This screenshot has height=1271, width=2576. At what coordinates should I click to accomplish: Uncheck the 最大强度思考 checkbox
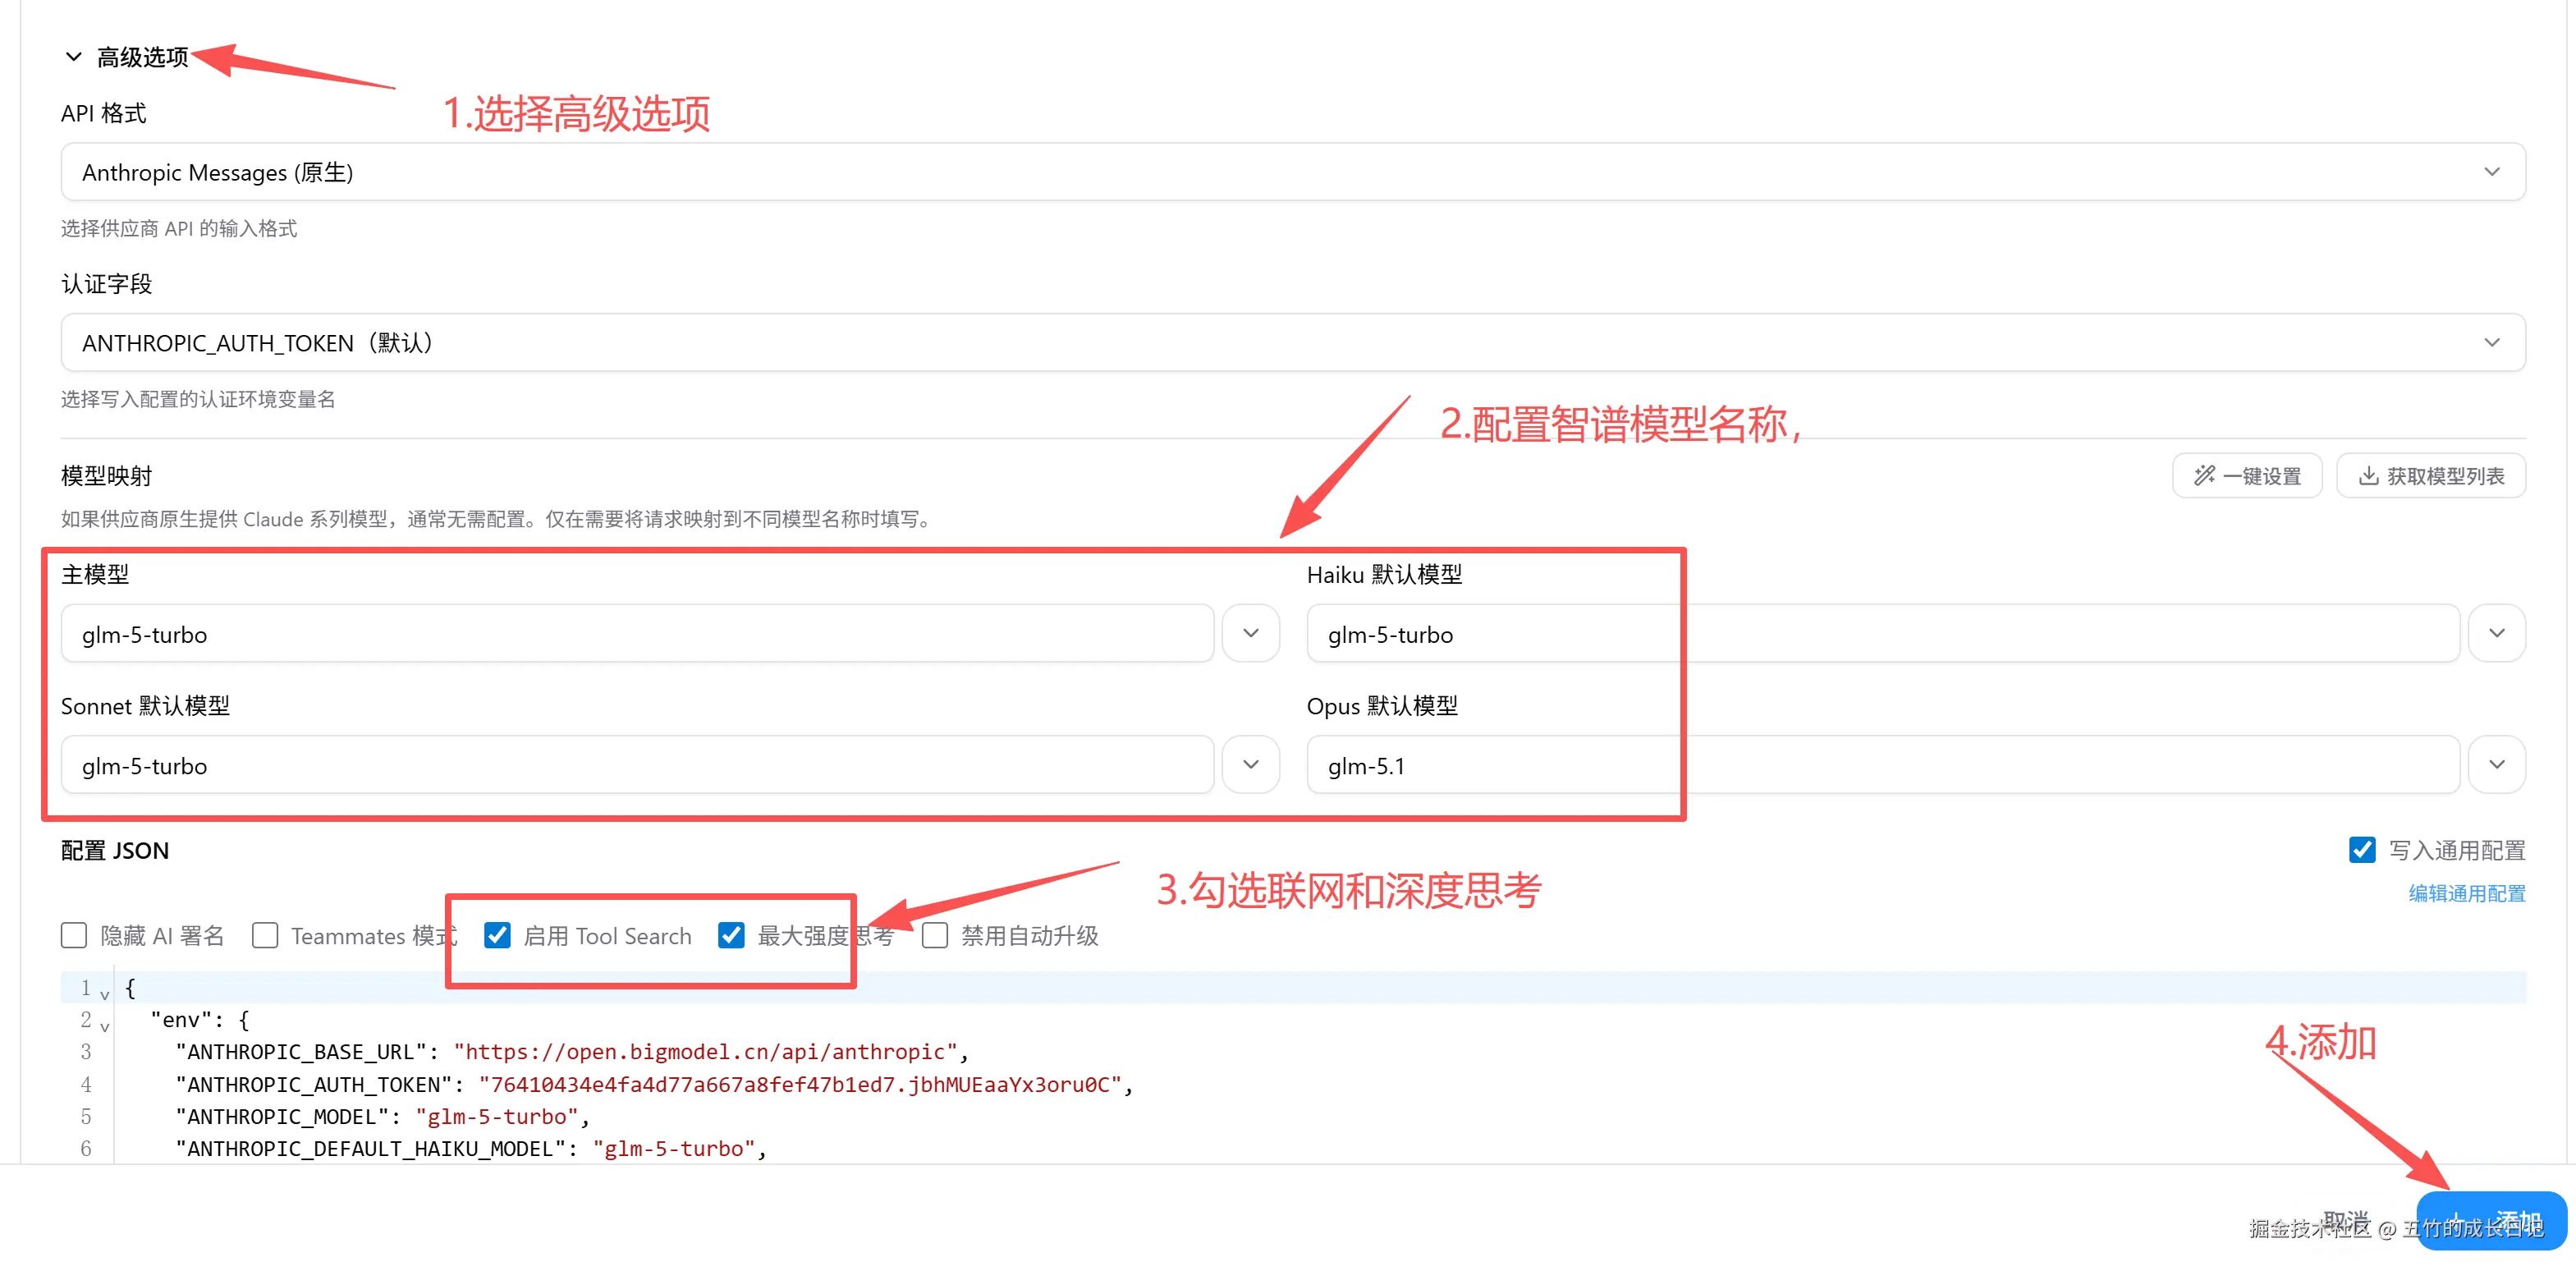coord(731,936)
